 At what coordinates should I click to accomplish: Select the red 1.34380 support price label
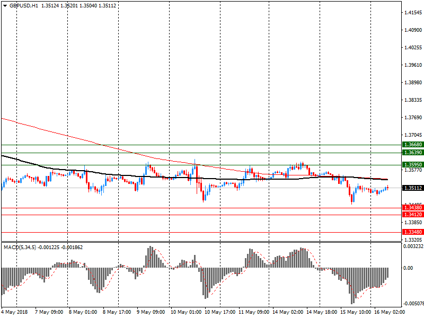coord(412,208)
